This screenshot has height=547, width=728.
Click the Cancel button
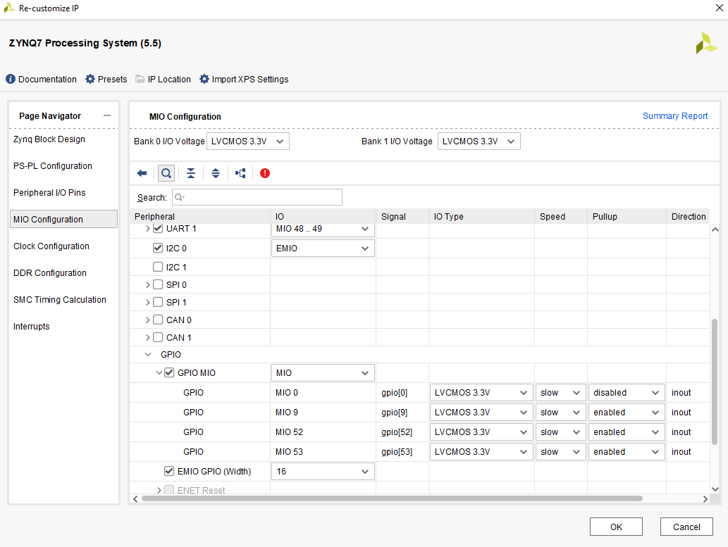pos(686,527)
